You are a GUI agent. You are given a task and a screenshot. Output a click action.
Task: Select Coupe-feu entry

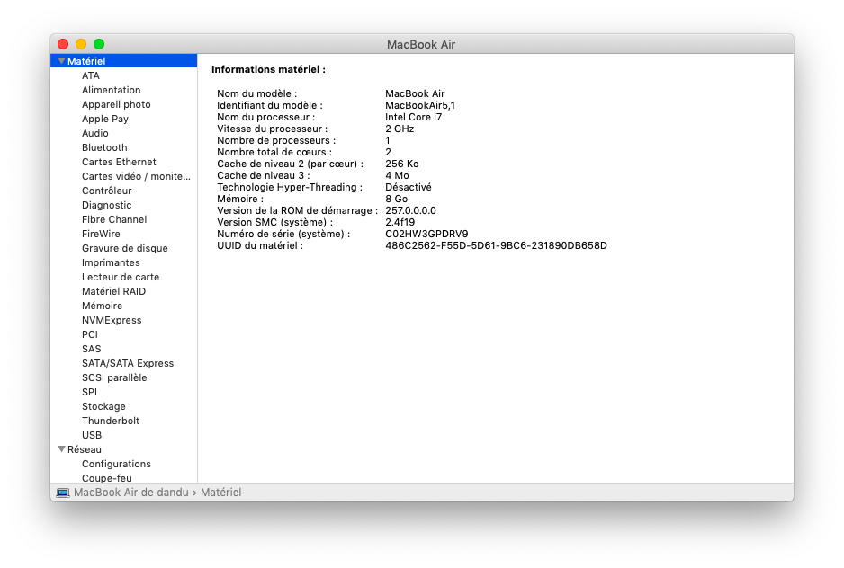point(106,477)
